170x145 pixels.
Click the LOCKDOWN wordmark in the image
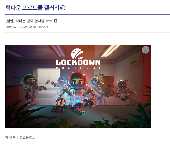pos(78,63)
